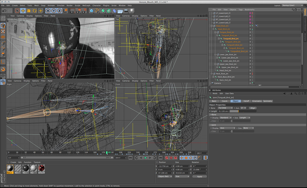Screen dimensions: 307x188
Task: Click the Align button
Action: 253,108
